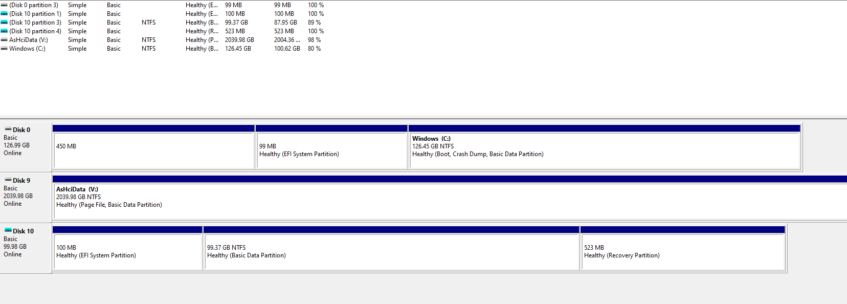Click the 87.95 GB free space cell
The height and width of the screenshot is (304, 847).
point(285,23)
